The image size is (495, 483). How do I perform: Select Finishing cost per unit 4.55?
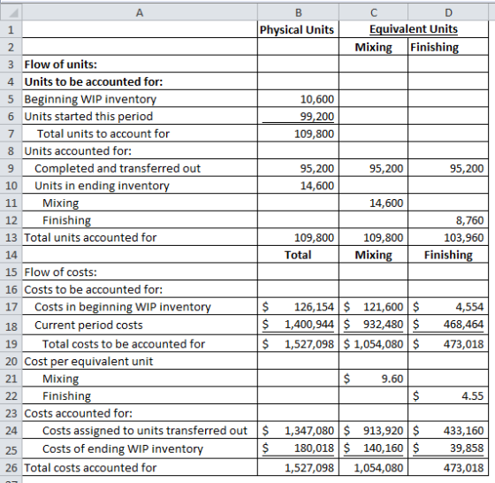(x=448, y=395)
